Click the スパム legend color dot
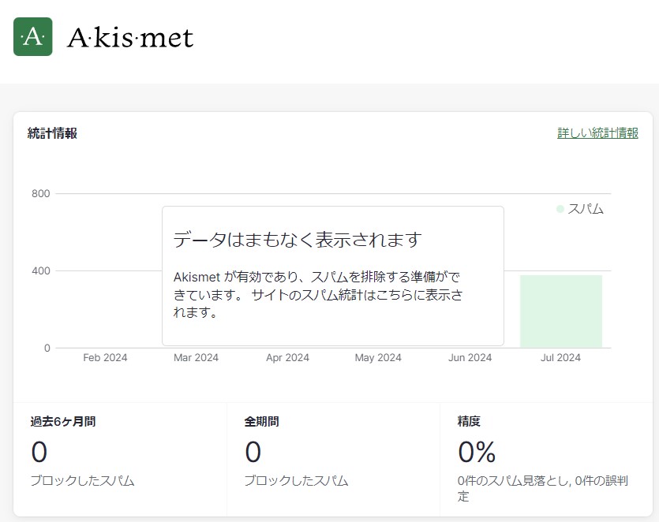 click(560, 209)
